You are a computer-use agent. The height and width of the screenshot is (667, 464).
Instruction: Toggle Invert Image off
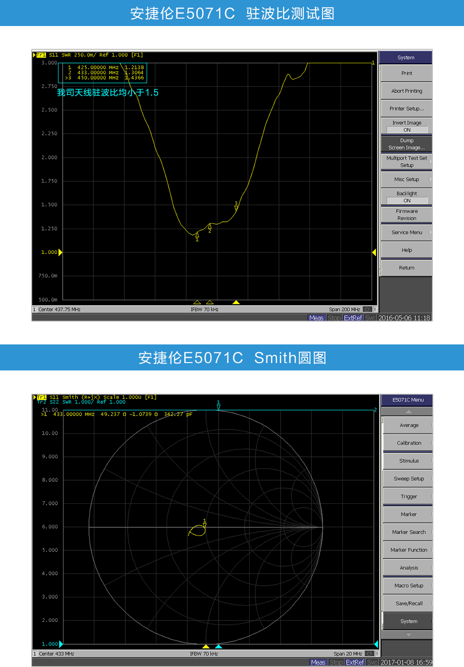406,125
